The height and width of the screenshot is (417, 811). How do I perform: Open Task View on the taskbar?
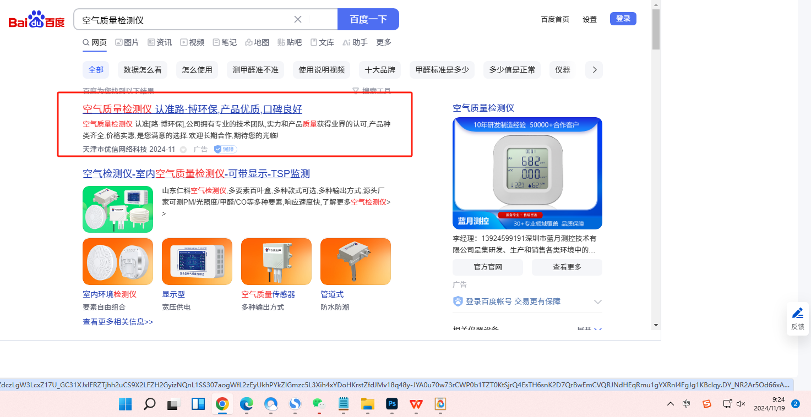point(174,404)
